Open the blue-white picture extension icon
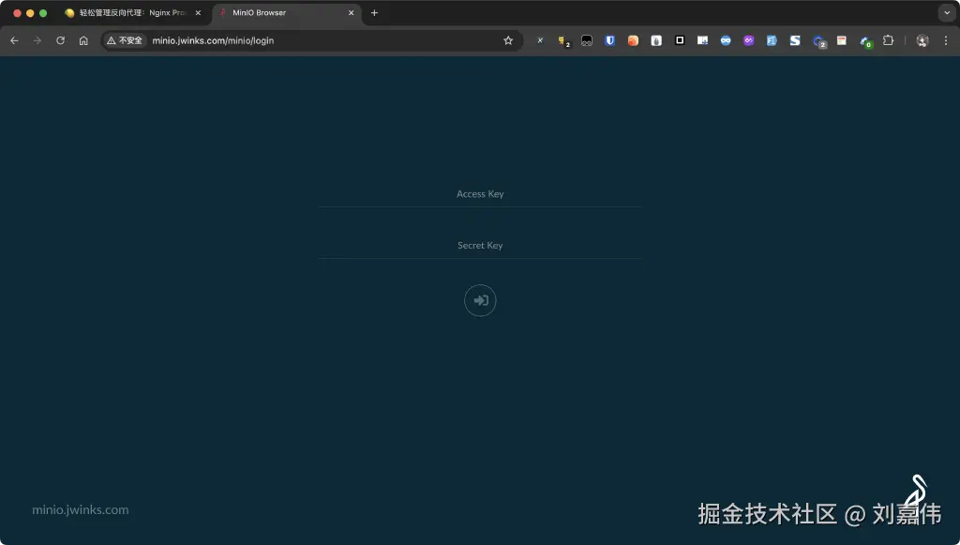The image size is (960, 545). tap(703, 40)
